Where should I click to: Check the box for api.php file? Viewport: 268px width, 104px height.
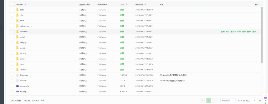click(x=12, y=91)
